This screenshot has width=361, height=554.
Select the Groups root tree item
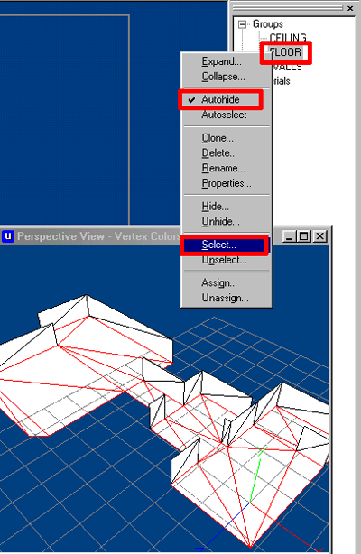[268, 24]
